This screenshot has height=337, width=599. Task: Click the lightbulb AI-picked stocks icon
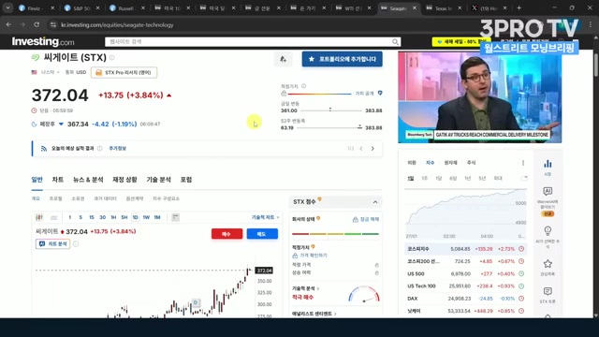point(548,231)
